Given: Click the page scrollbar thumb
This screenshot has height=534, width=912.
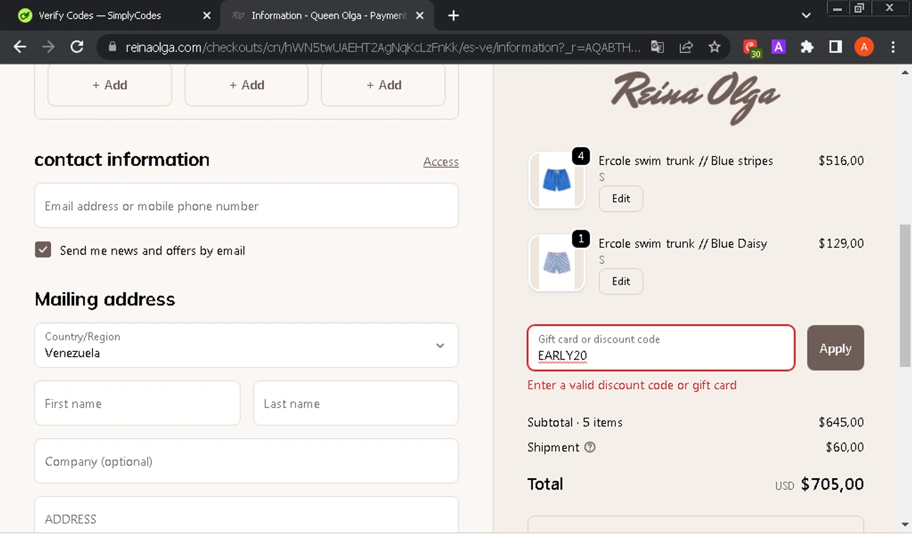Looking at the screenshot, I should [905, 296].
